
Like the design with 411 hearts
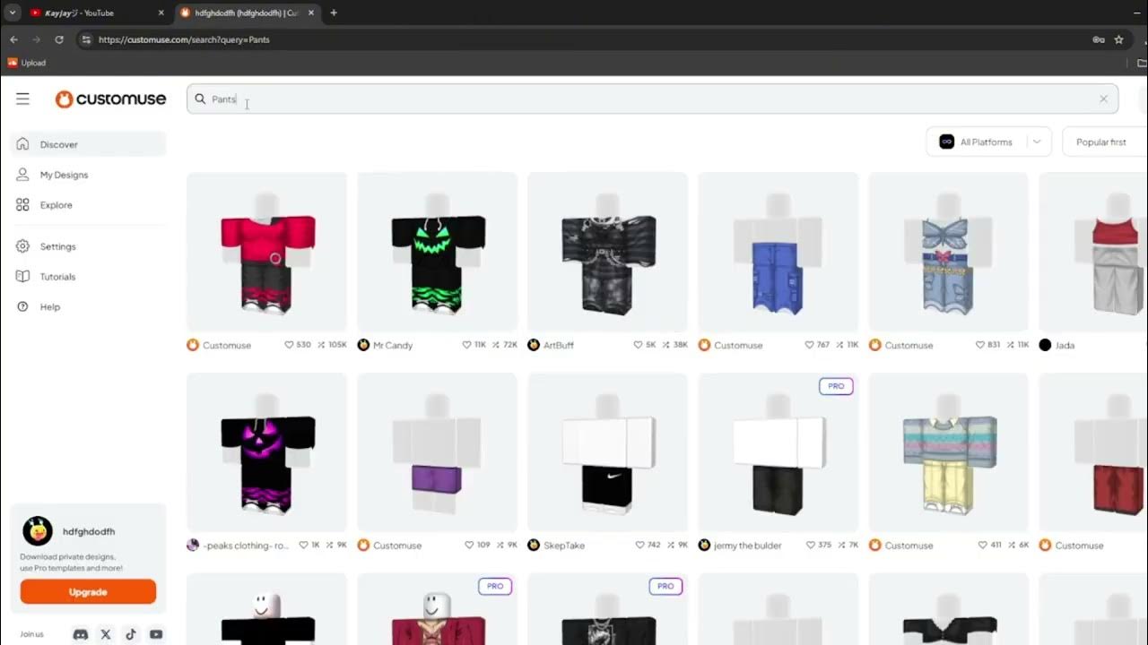point(984,545)
